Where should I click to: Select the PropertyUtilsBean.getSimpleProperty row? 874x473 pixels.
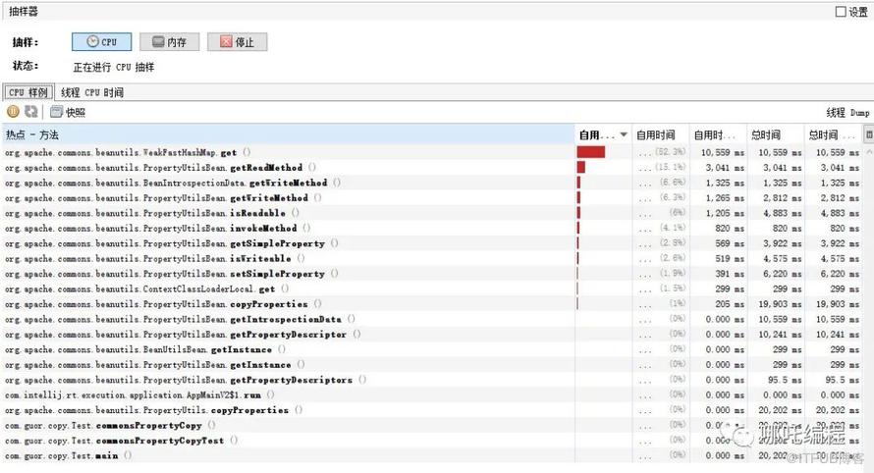point(433,243)
